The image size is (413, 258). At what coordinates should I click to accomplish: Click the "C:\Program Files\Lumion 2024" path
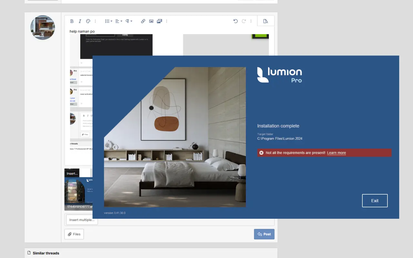click(x=280, y=139)
